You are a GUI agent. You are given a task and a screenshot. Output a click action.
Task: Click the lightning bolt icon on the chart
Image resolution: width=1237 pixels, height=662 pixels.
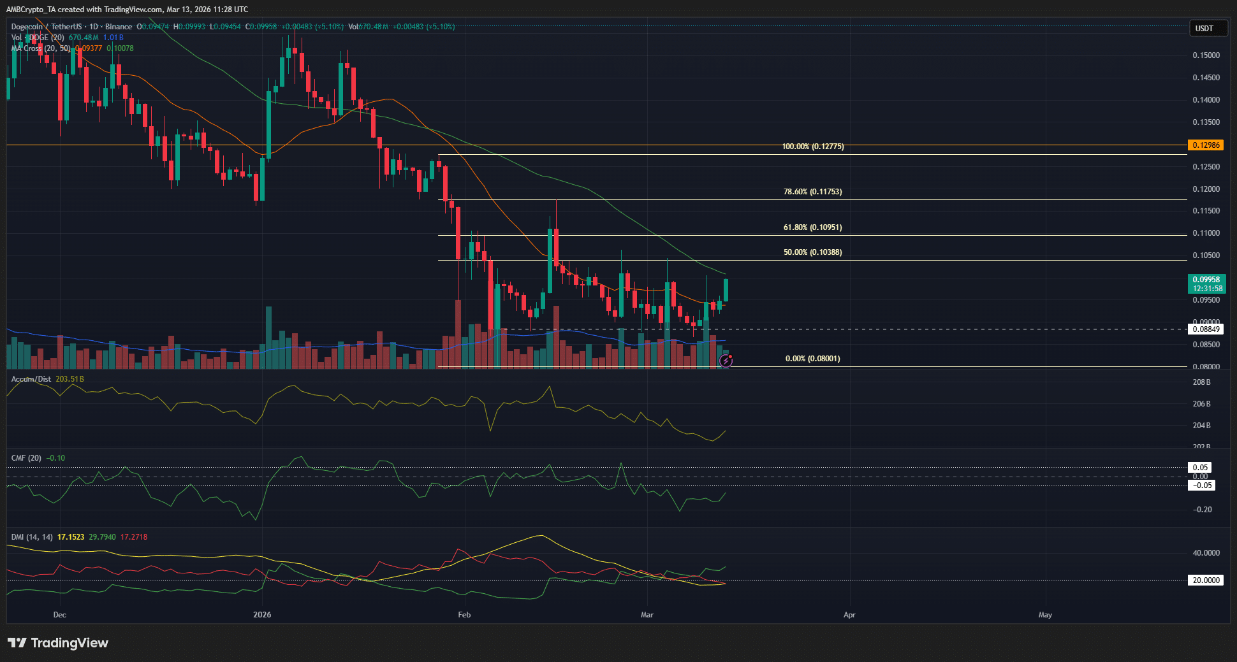pos(727,362)
